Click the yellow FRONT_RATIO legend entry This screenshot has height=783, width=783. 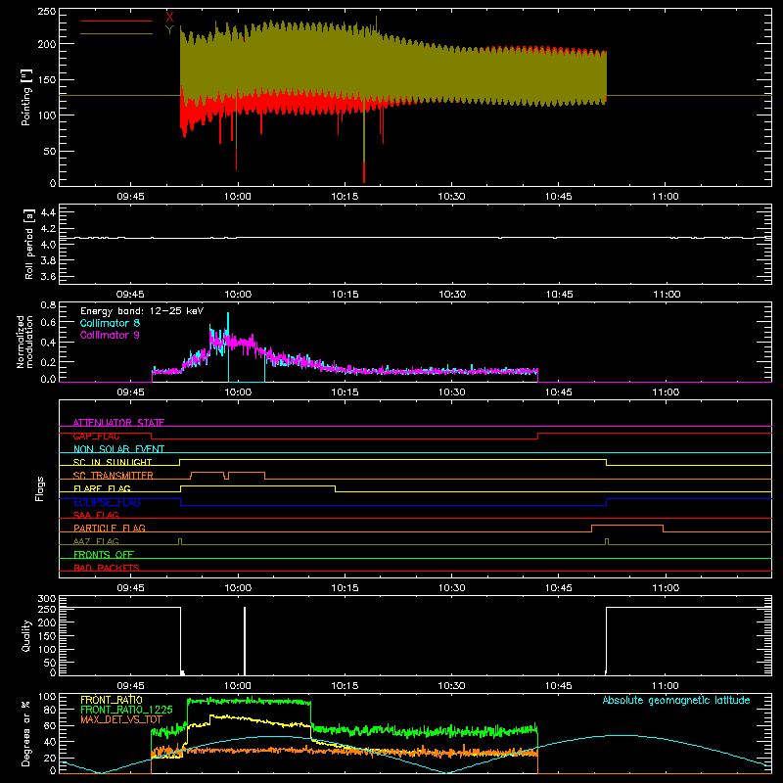112,700
